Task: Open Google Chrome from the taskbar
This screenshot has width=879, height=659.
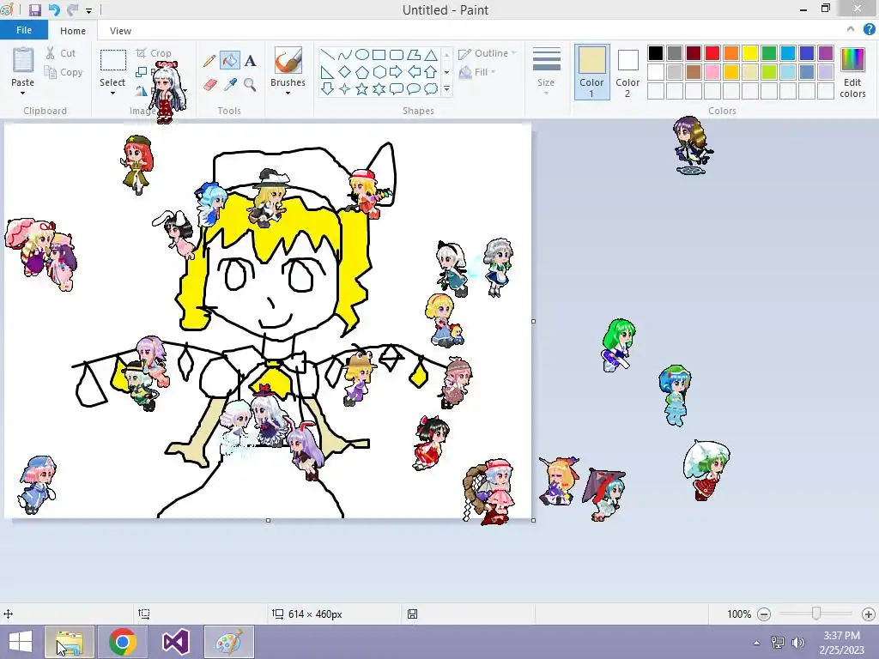Action: pyautogui.click(x=123, y=642)
